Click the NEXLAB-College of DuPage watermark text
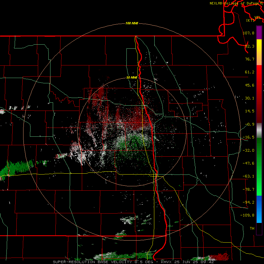This screenshot has height=264, width=264. tap(235, 3)
